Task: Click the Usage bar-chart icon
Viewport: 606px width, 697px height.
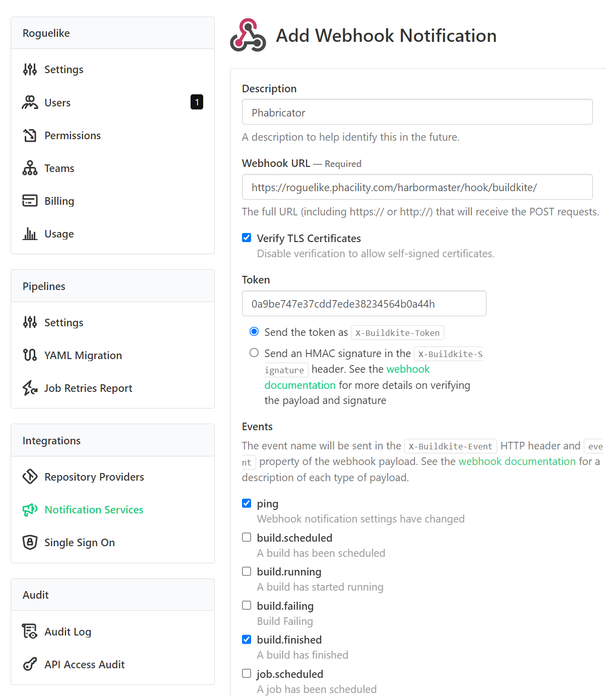Action: click(x=30, y=234)
